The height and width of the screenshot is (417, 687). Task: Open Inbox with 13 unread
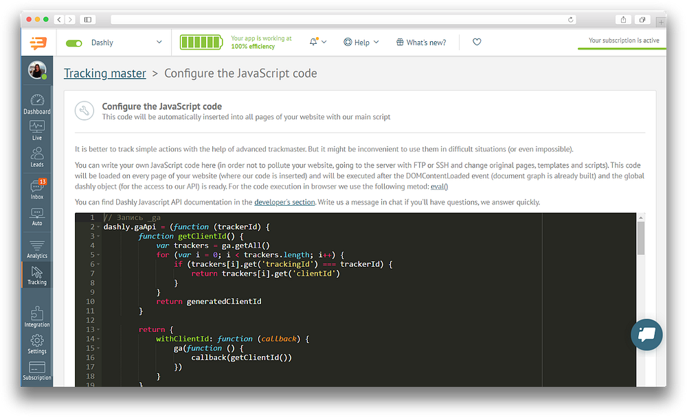pos(37,189)
